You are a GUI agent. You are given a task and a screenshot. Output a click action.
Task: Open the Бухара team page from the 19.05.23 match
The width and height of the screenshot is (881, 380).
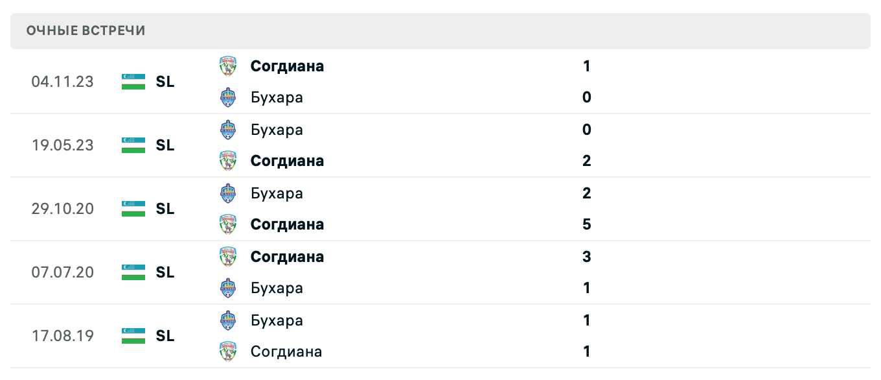[x=277, y=130]
